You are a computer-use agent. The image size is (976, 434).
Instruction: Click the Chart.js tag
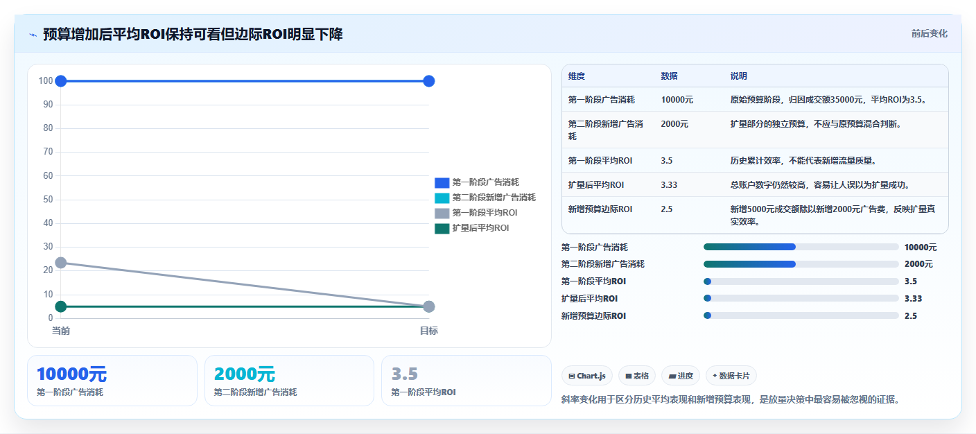point(587,376)
